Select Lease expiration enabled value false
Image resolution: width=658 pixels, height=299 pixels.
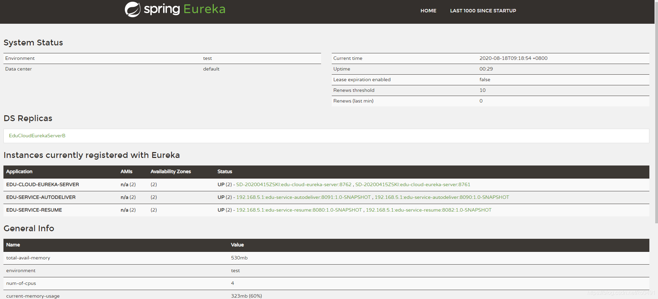click(485, 79)
